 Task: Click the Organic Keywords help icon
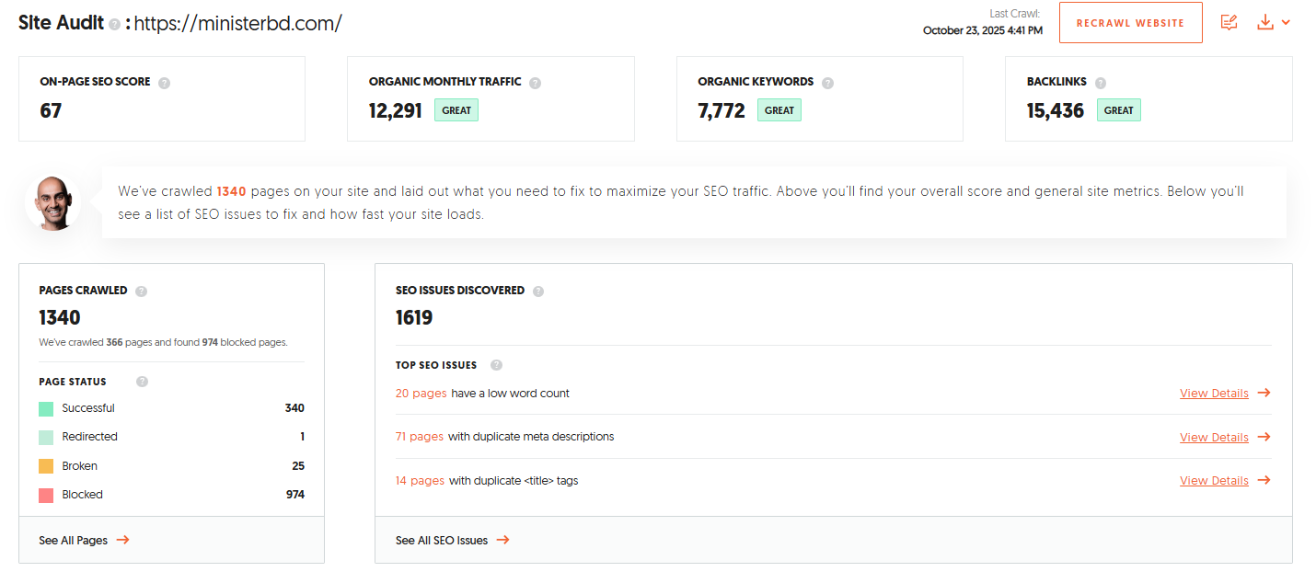point(827,83)
